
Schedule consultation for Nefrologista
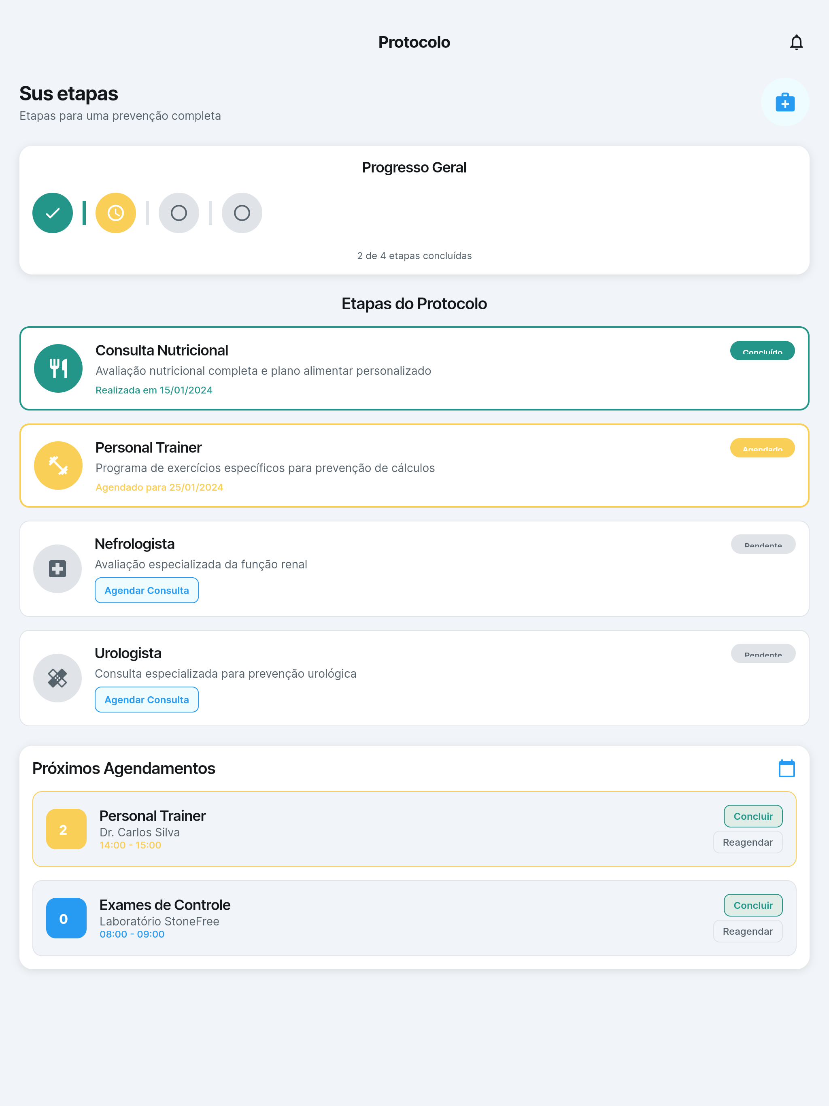pos(147,591)
